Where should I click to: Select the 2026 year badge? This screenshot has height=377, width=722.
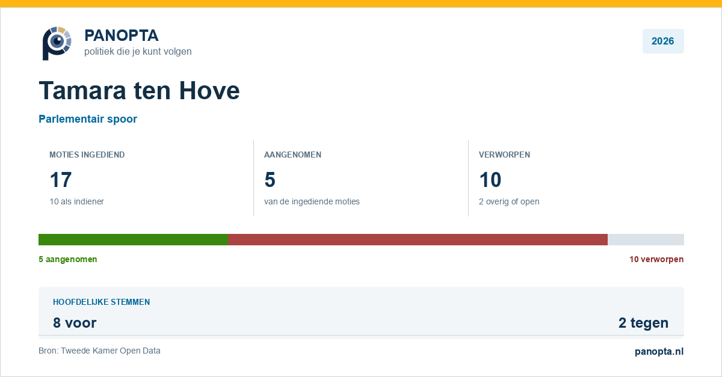point(663,41)
